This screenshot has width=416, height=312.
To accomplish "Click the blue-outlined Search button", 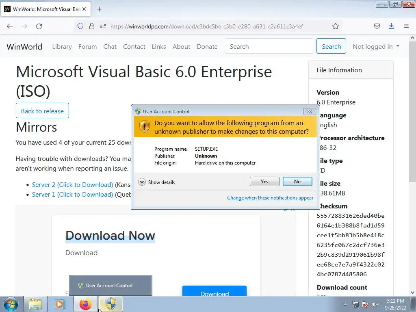I will tap(331, 46).
